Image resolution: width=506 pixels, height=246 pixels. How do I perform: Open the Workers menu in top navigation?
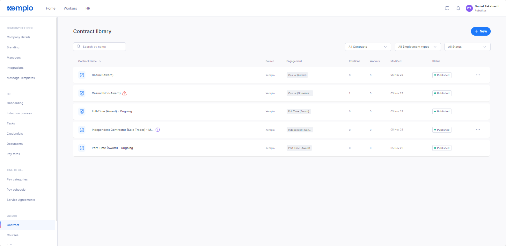pyautogui.click(x=70, y=8)
